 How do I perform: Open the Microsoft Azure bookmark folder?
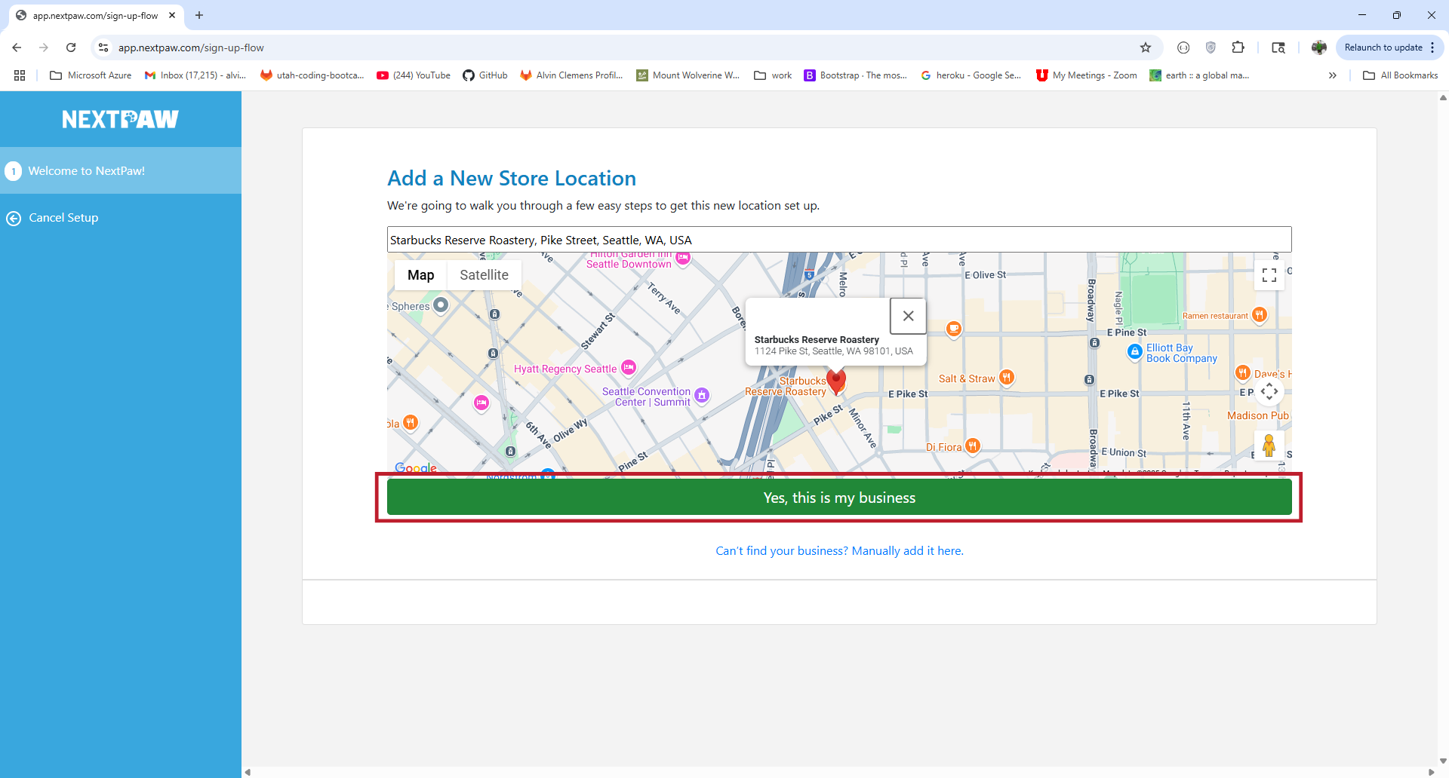[x=91, y=75]
